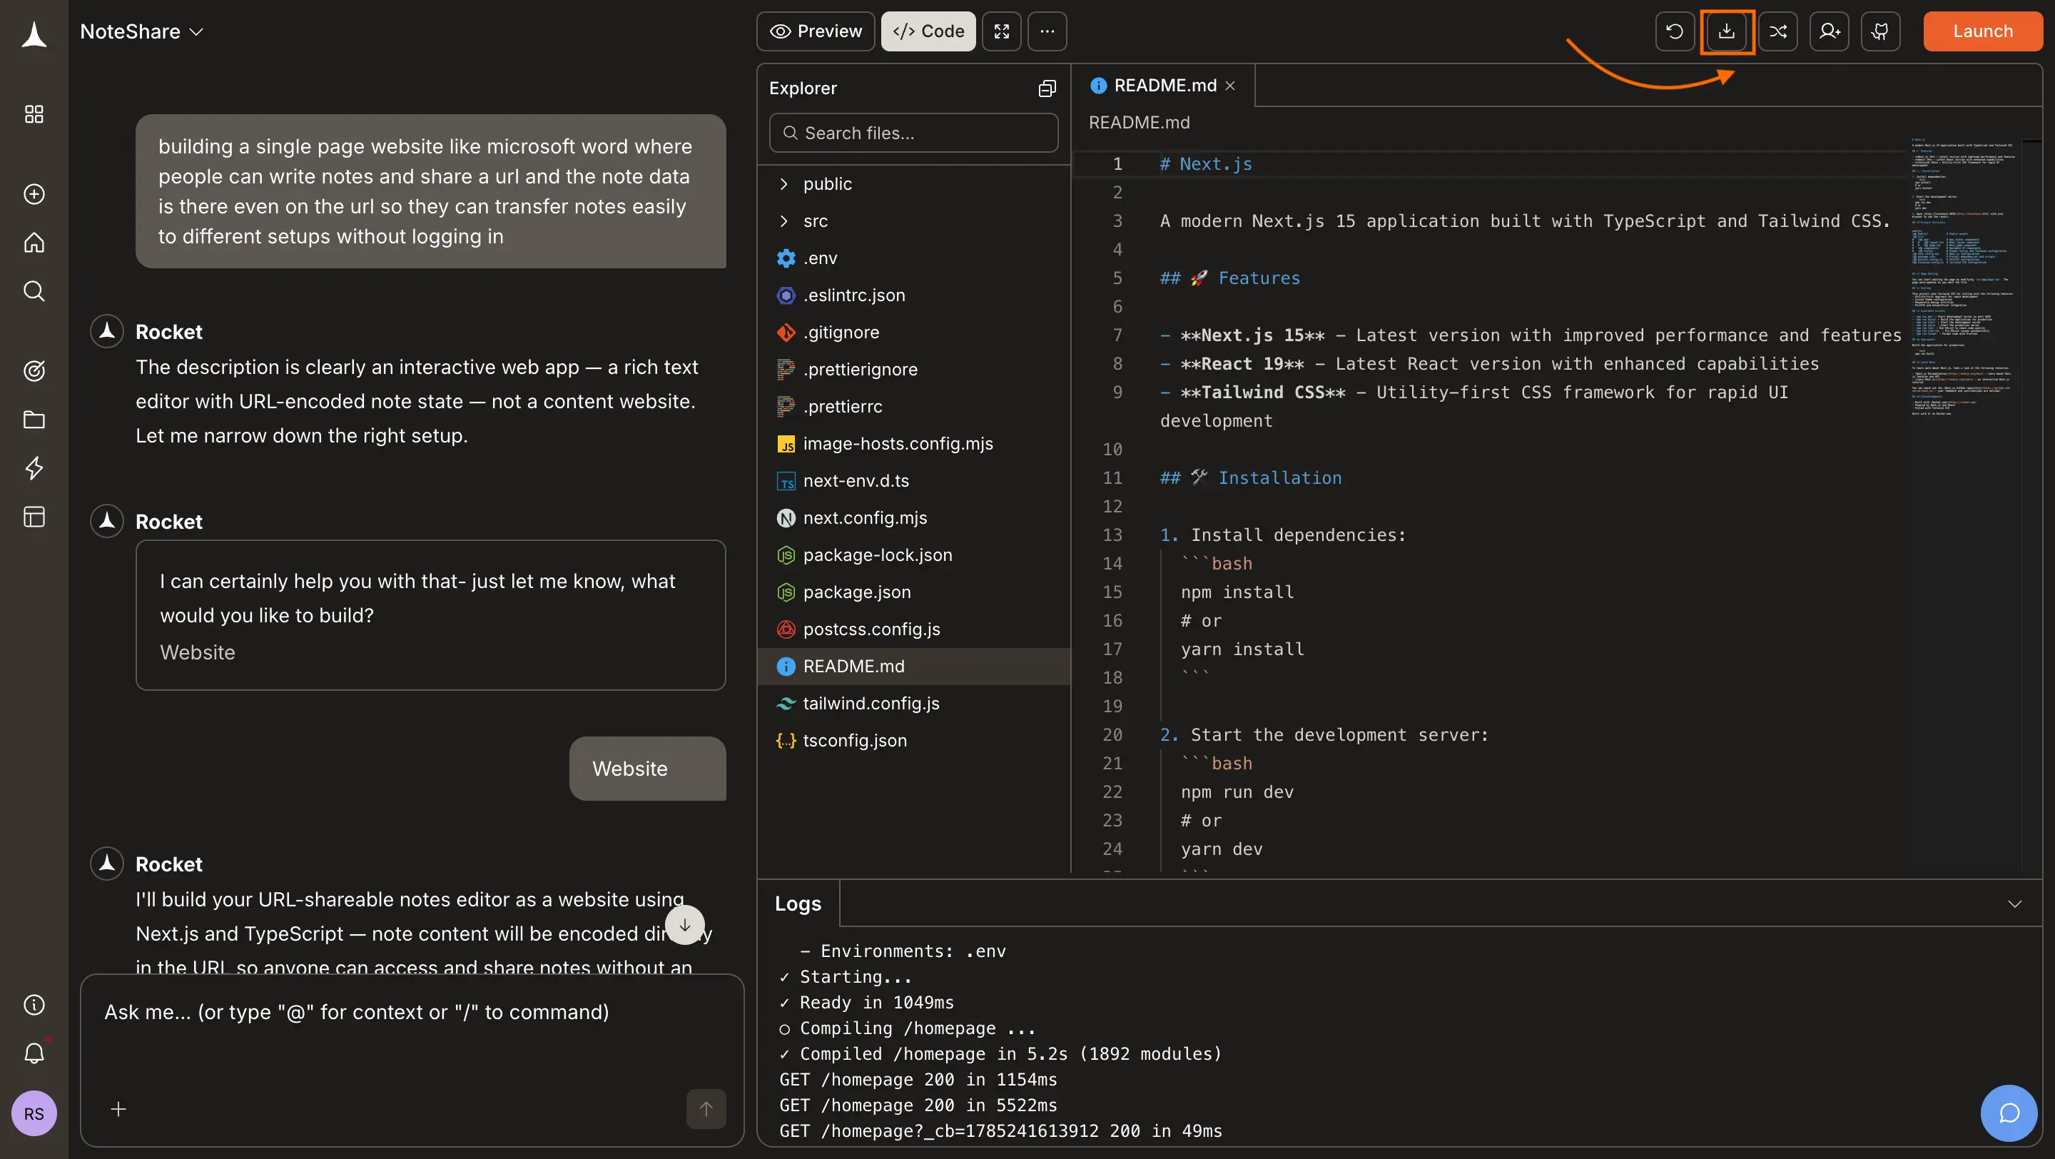Close the README.md tab
The width and height of the screenshot is (2055, 1159).
tap(1230, 86)
